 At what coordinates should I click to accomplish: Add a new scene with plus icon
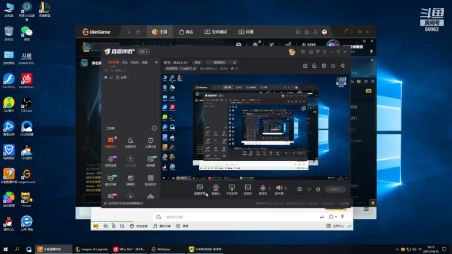[x=157, y=62]
